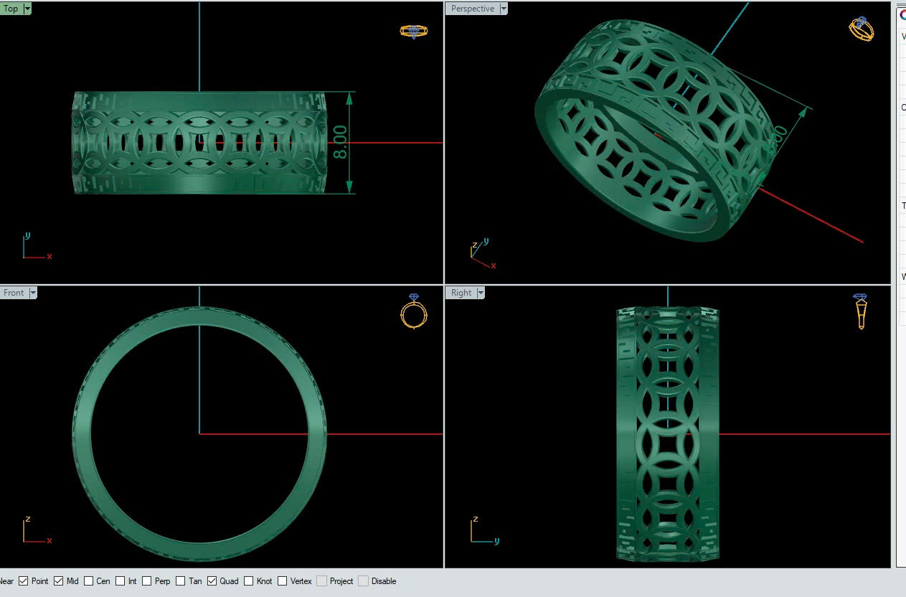Enable the Perp osnap checkbox

tap(147, 581)
